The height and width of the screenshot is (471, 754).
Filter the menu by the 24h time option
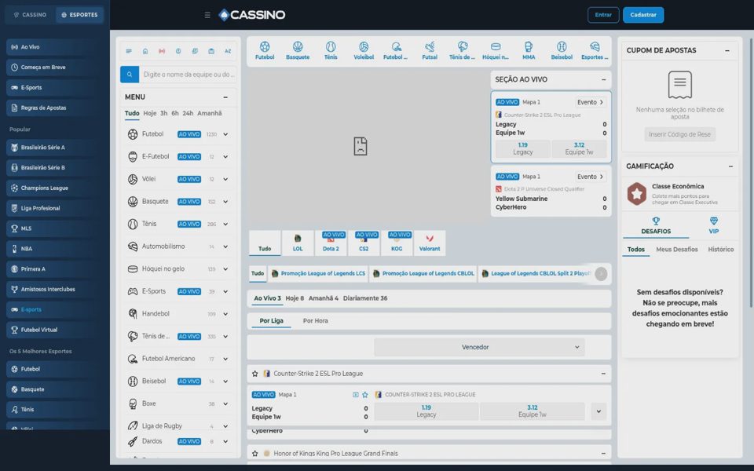[x=188, y=113]
